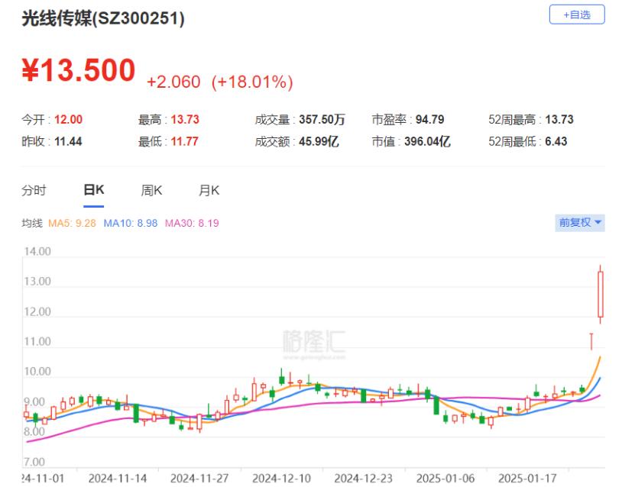Viewport: 635px width, 487px height.
Task: Click the 光线传媒(SZ300251) stock title
Action: (103, 20)
